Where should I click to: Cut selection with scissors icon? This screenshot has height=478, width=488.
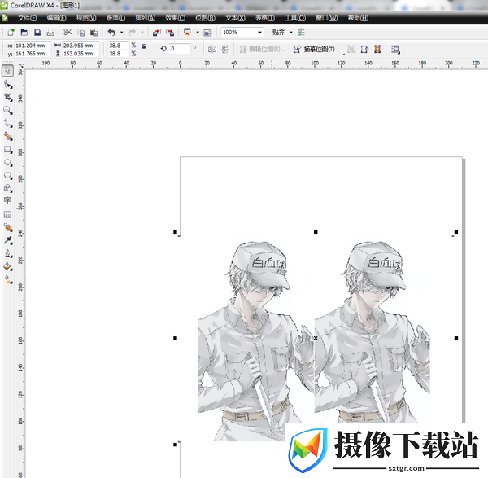pyautogui.click(x=68, y=32)
